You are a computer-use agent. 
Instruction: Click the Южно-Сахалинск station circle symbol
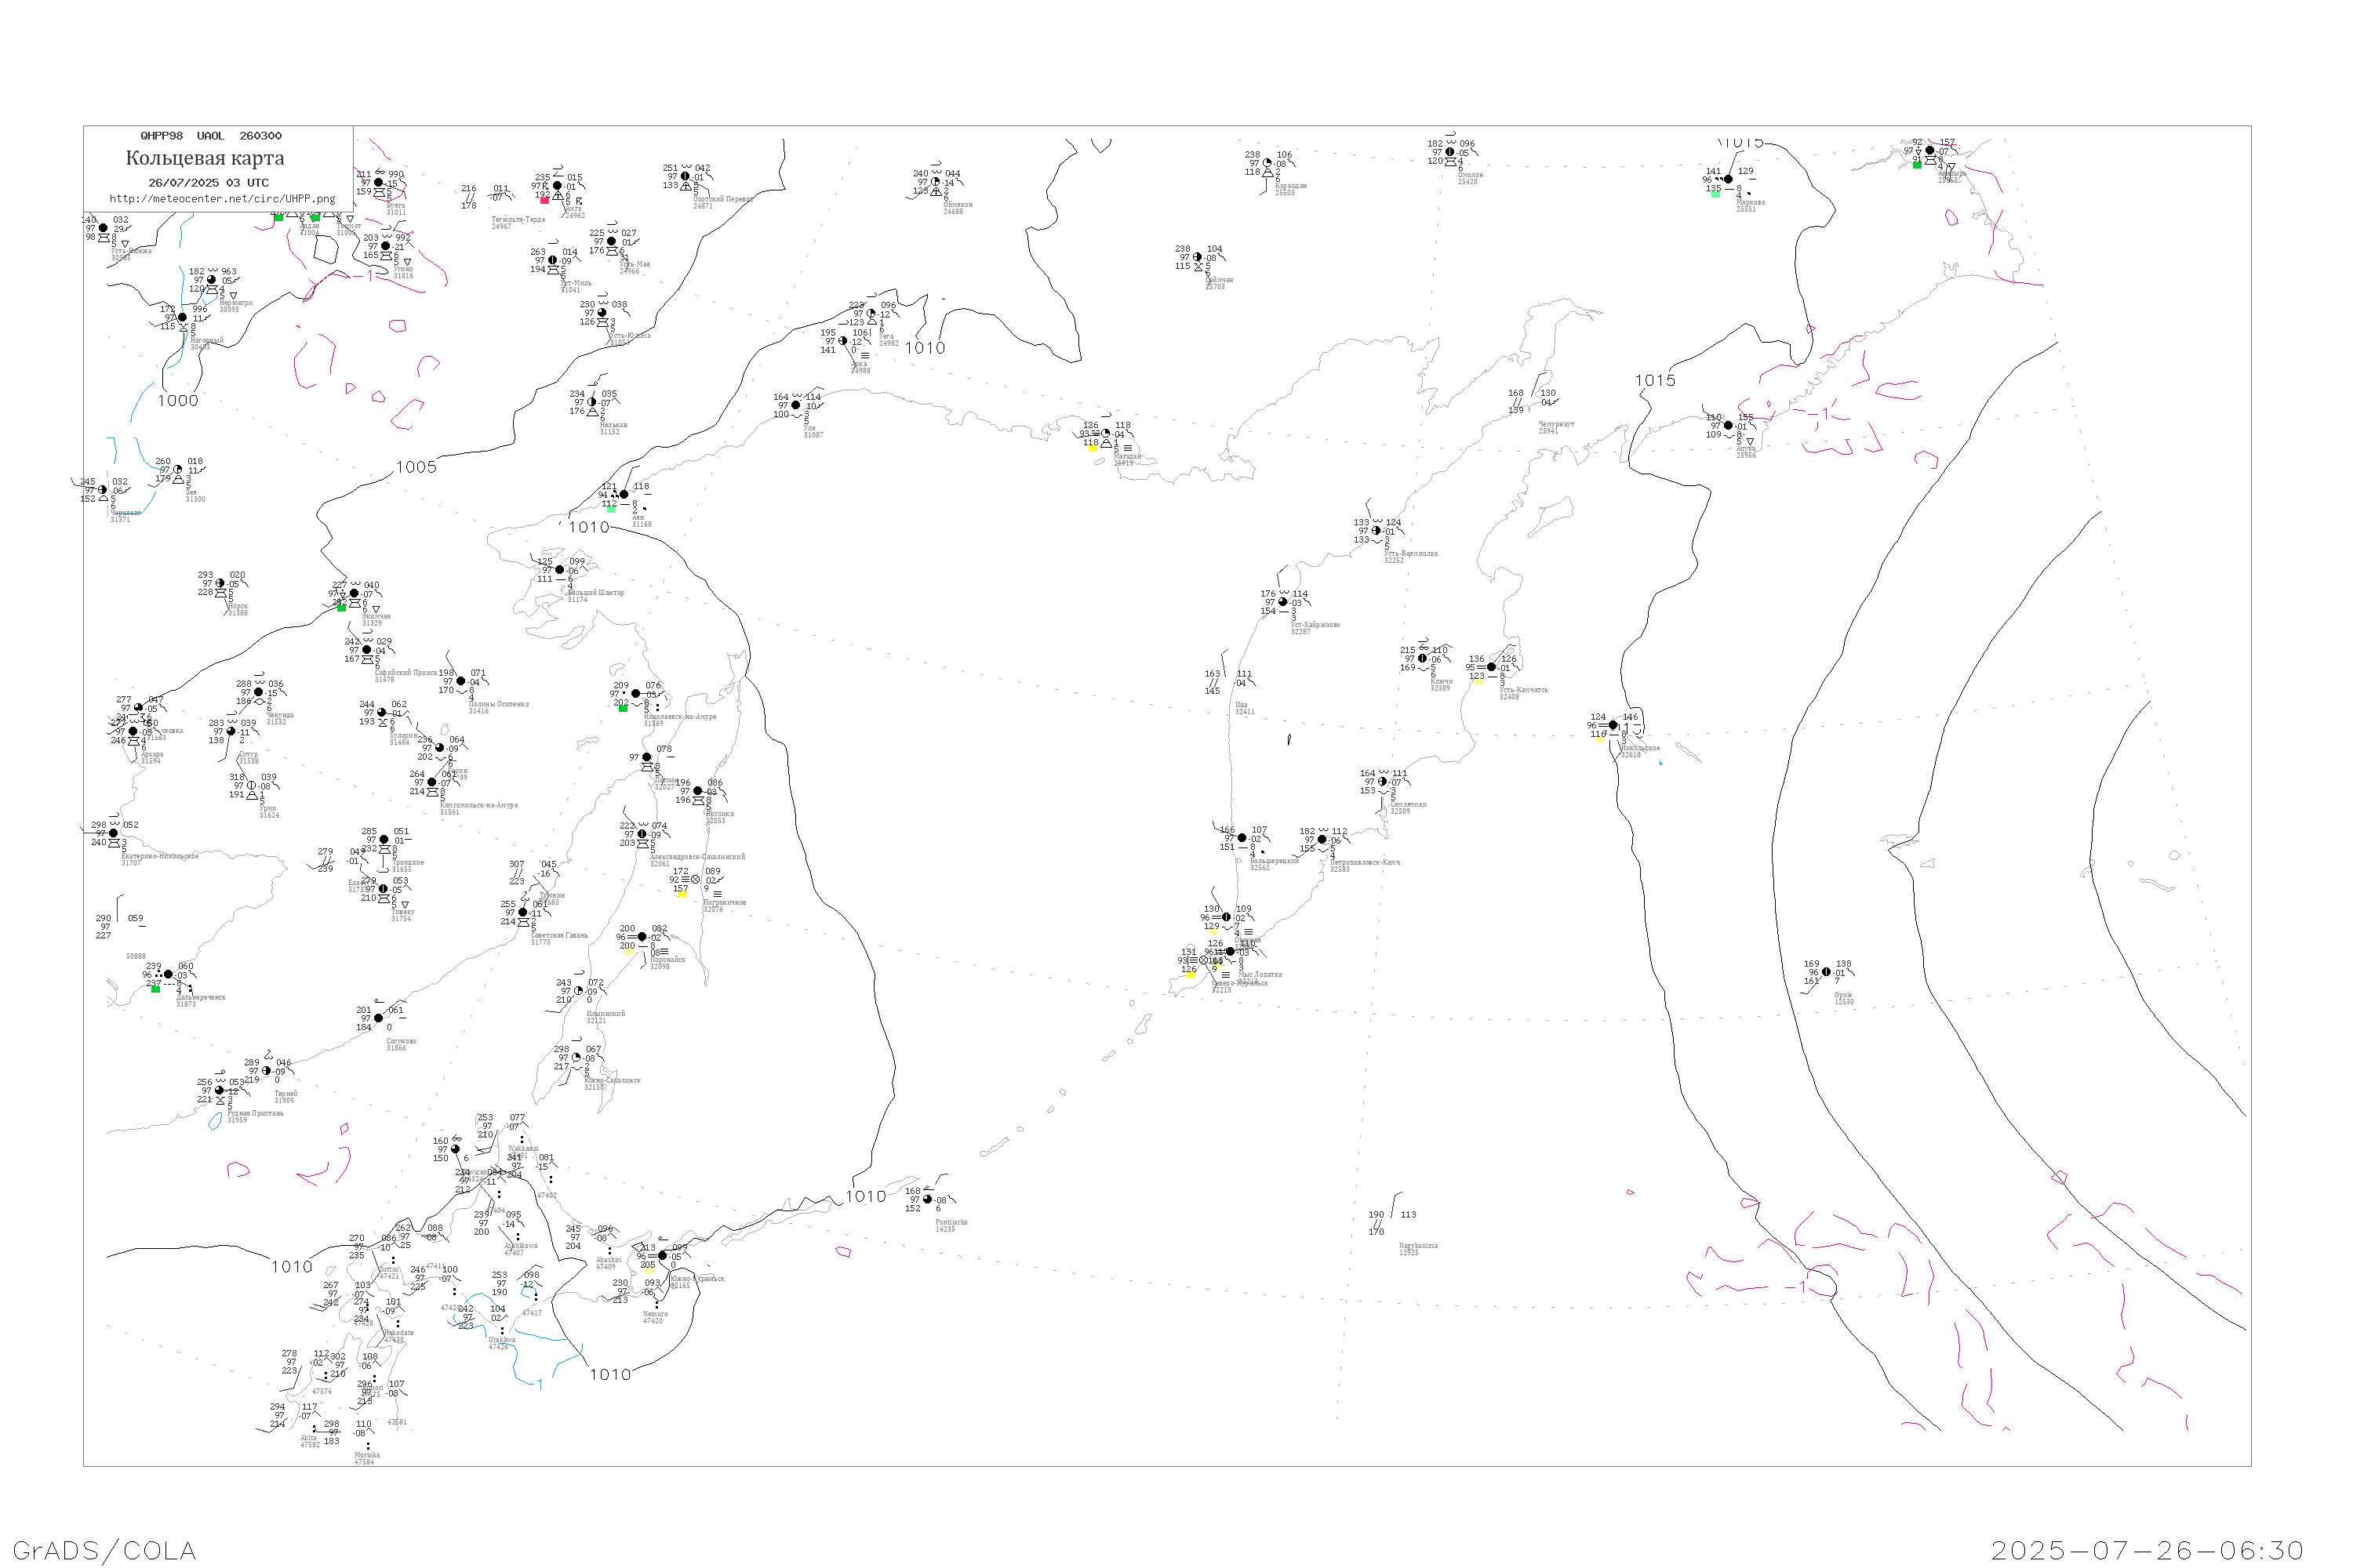coord(576,1058)
